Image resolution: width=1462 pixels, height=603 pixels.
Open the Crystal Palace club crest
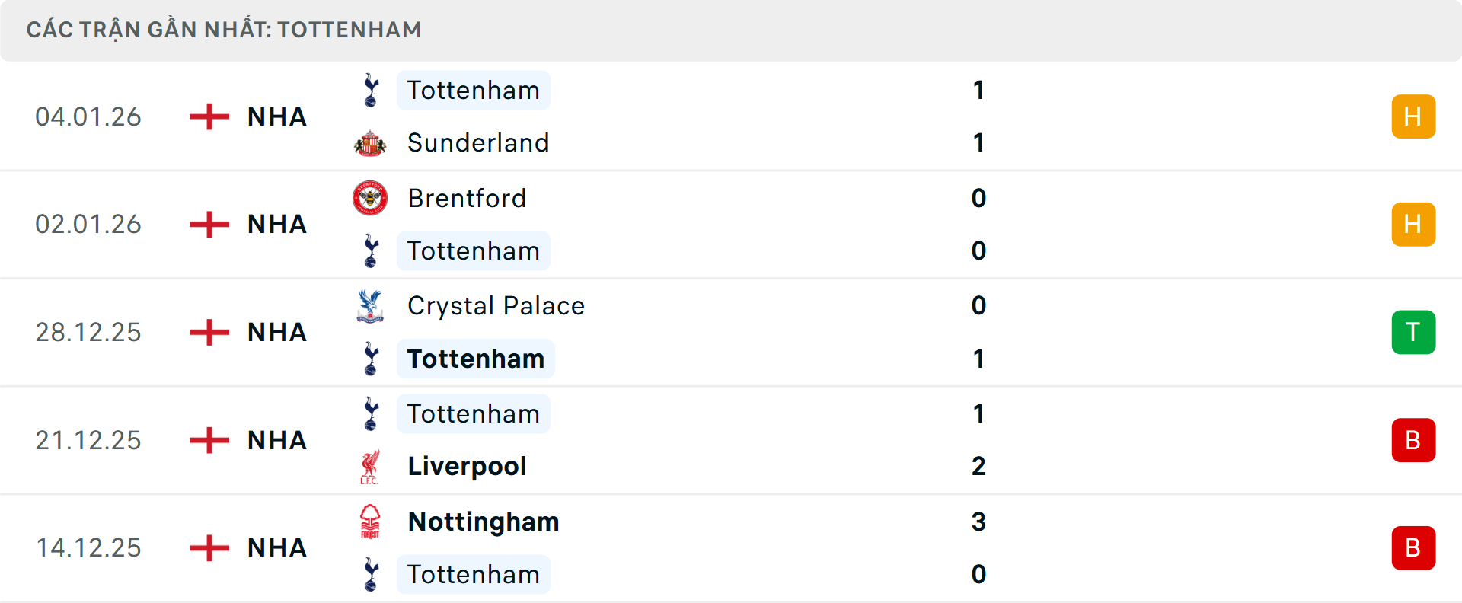click(371, 305)
